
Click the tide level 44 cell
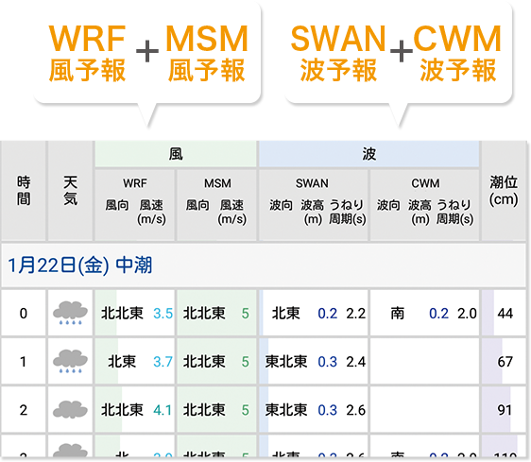pyautogui.click(x=504, y=313)
